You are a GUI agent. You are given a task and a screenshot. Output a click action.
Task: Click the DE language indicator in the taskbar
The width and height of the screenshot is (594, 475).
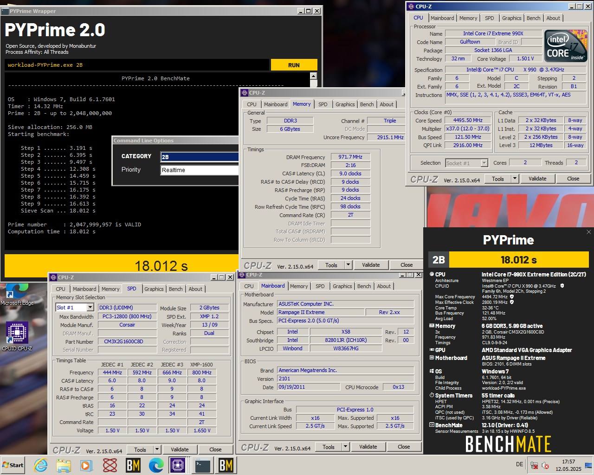(519, 464)
